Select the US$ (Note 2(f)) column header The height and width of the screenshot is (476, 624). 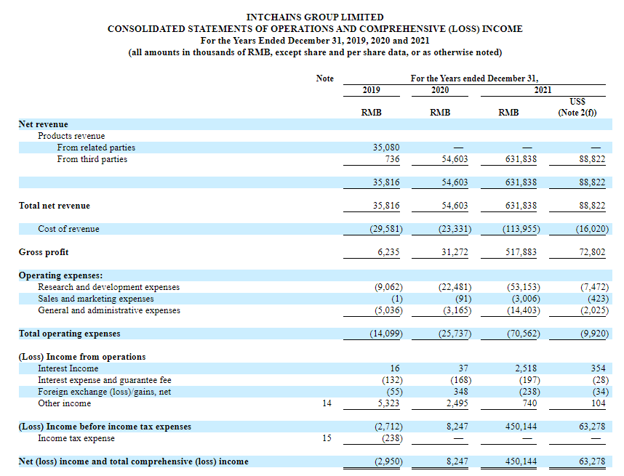click(577, 107)
